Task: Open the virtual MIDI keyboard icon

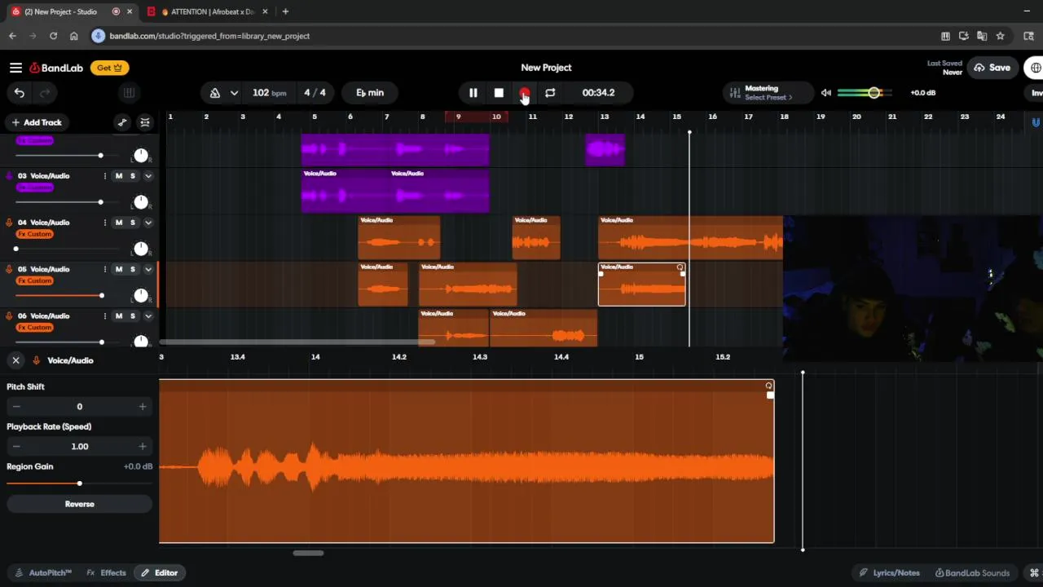Action: tap(128, 93)
